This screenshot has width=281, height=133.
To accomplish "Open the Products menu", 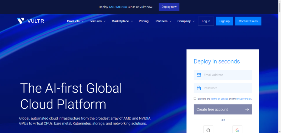I will 73,21.
